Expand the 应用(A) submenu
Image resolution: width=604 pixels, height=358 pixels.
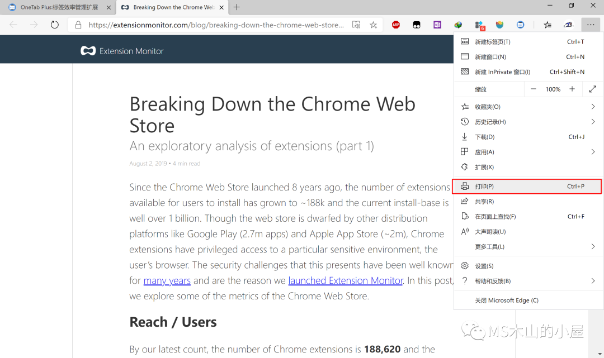pyautogui.click(x=528, y=152)
